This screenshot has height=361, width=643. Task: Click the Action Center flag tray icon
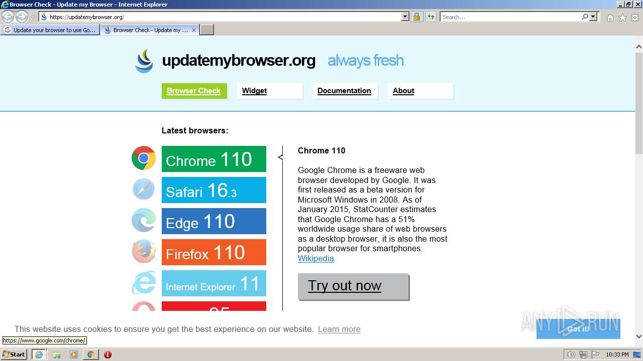click(x=594, y=354)
